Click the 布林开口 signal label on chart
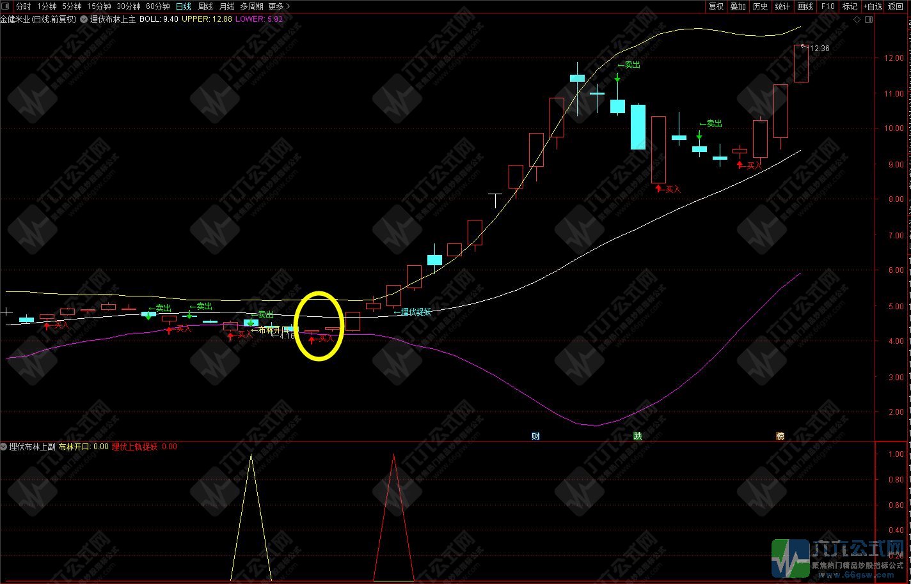 pos(269,330)
